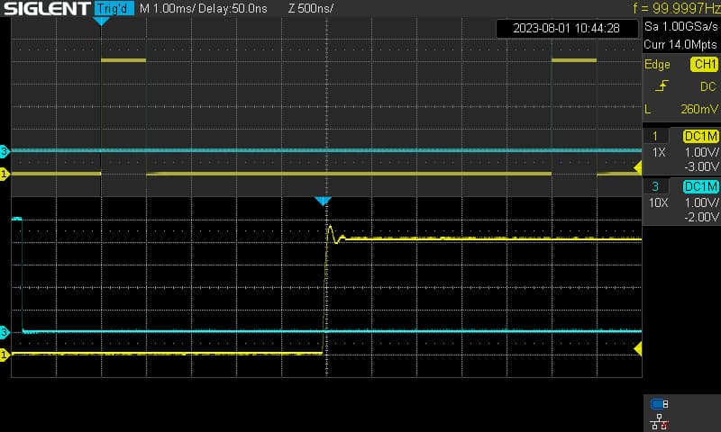
Task: Click the USB device status icon
Action: 660,404
